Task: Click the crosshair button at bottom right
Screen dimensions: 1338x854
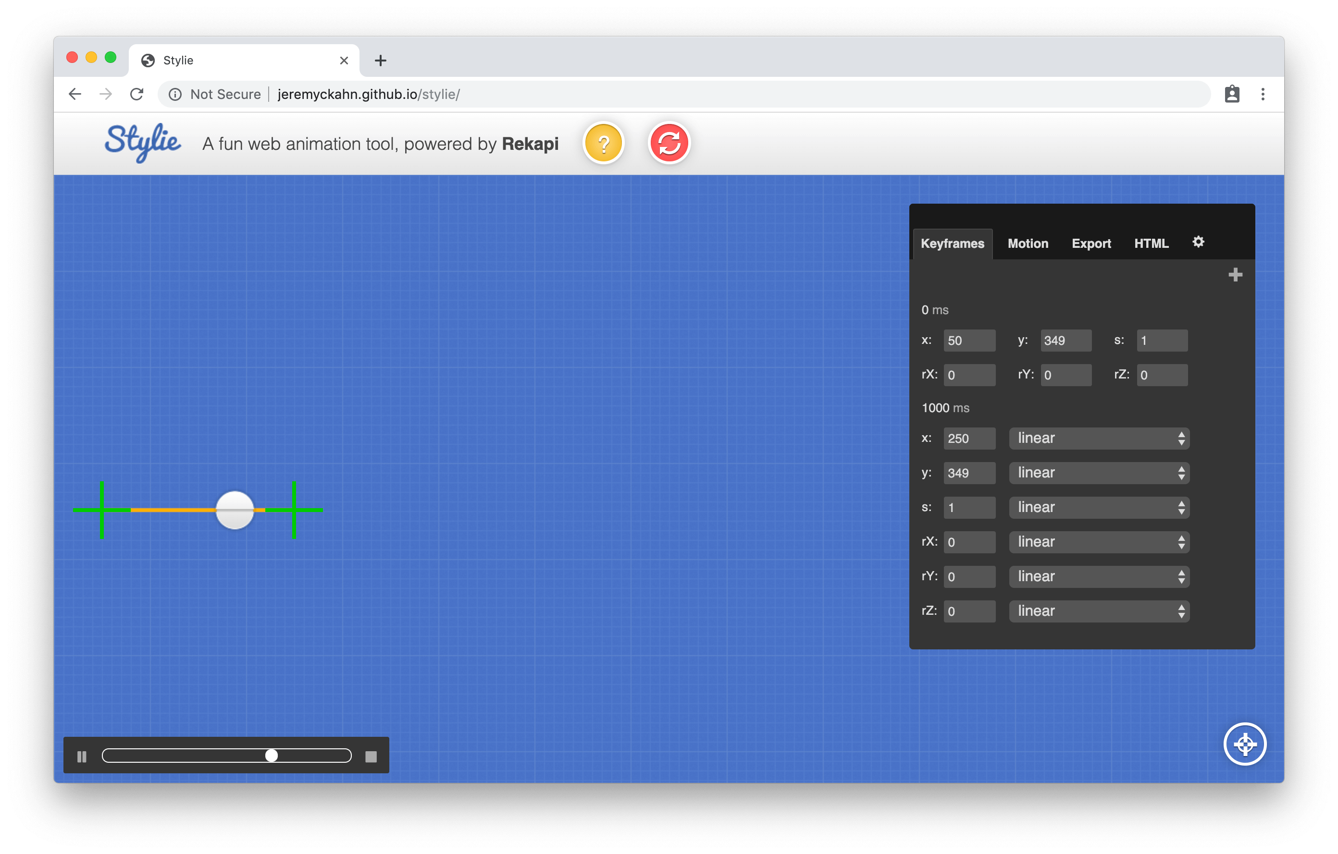Action: 1245,744
